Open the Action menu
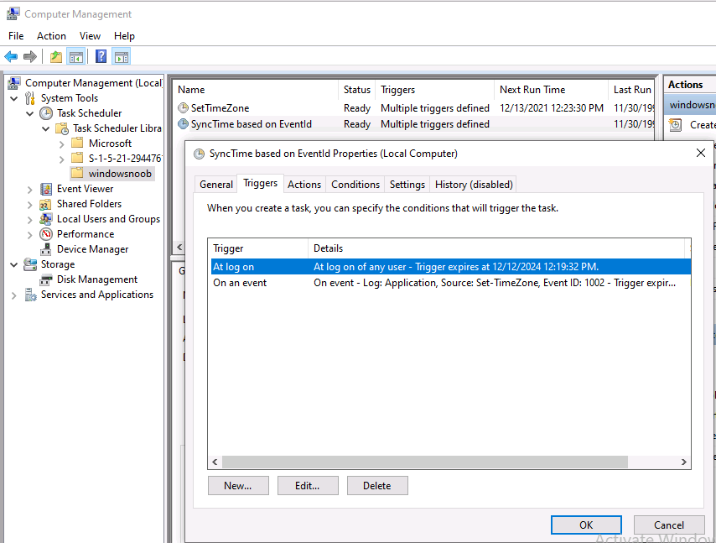The width and height of the screenshot is (716, 543). click(x=51, y=35)
